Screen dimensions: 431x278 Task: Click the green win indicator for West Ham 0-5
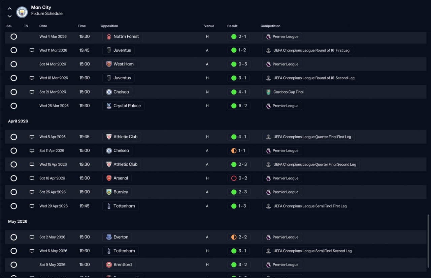pos(234,64)
